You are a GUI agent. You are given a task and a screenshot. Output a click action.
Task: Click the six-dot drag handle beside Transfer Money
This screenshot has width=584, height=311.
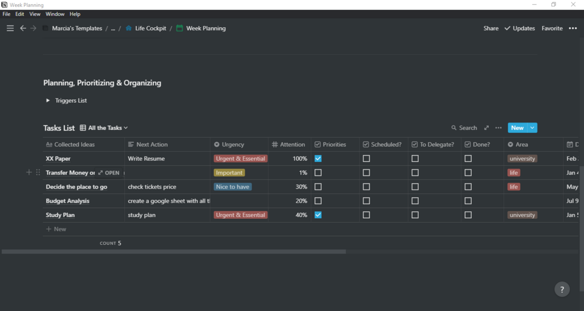point(38,172)
